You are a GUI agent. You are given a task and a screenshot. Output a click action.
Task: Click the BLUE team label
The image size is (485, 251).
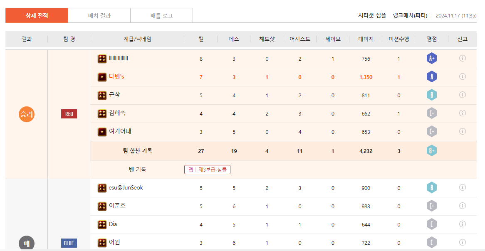(x=69, y=243)
